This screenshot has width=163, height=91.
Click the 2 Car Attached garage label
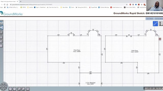tap(90, 83)
